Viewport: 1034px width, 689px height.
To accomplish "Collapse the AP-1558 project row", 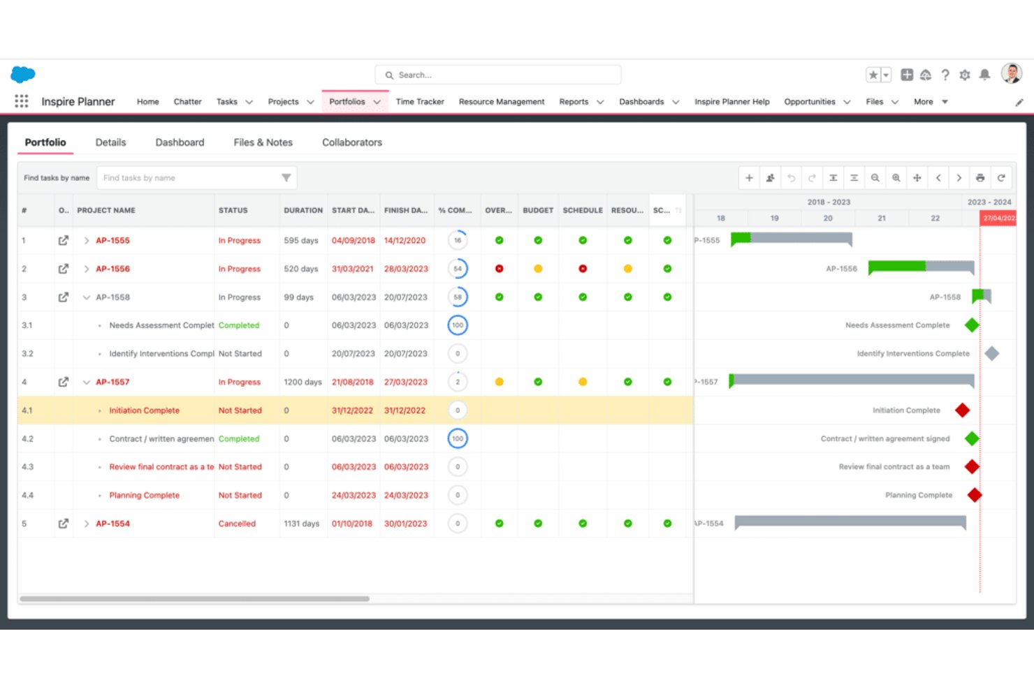I will 87,297.
